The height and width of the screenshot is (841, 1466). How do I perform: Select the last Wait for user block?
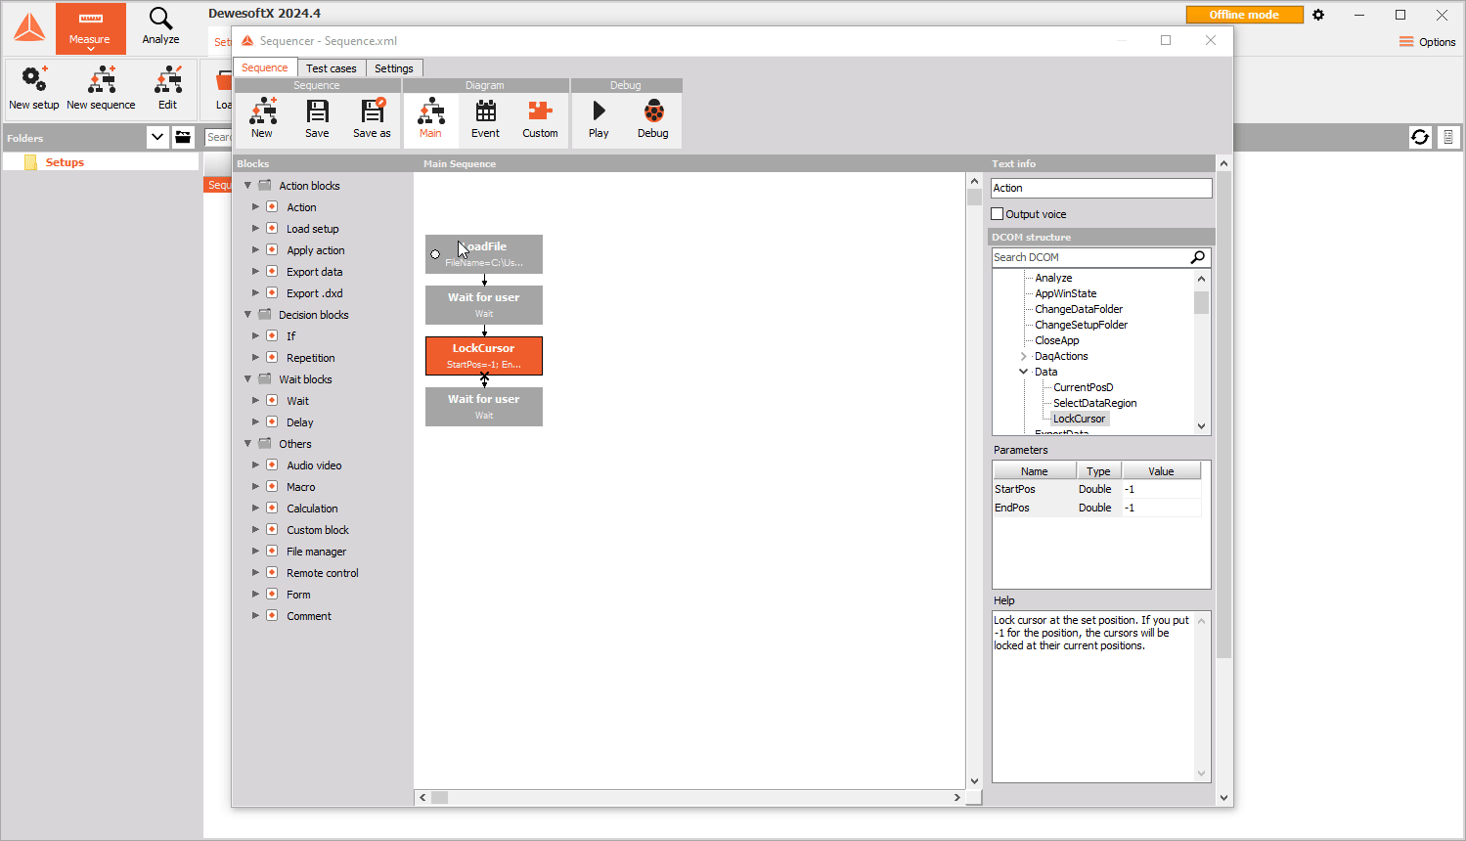coord(484,407)
